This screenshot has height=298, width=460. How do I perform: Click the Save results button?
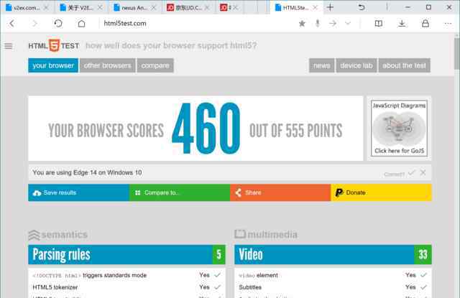(78, 192)
